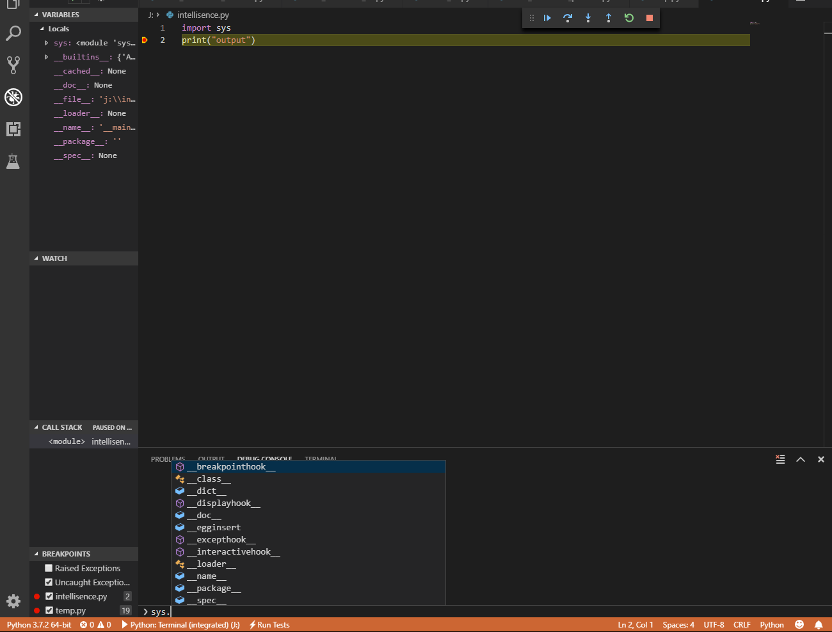Expand the __builtins__ variable

[x=45, y=56]
